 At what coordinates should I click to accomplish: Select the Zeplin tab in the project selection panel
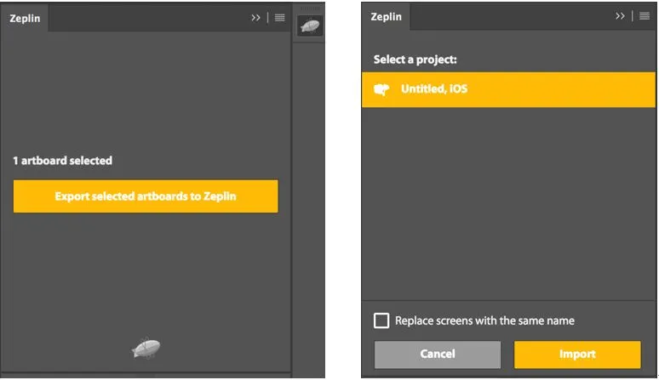click(387, 17)
